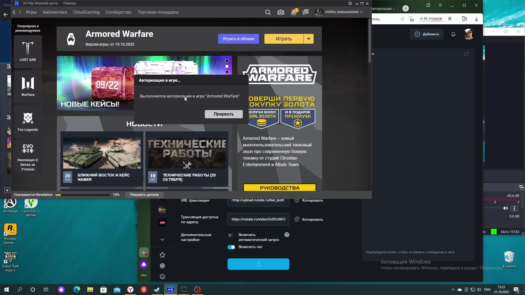The image size is (525, 295).
Task: Open the Торговая площадка menu tab
Action: (158, 12)
